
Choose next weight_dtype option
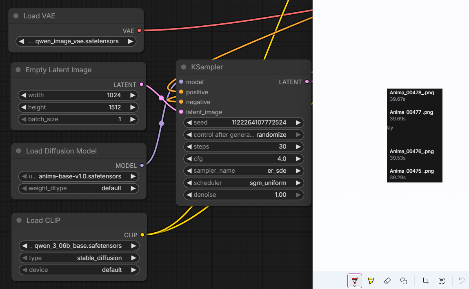tap(133, 188)
